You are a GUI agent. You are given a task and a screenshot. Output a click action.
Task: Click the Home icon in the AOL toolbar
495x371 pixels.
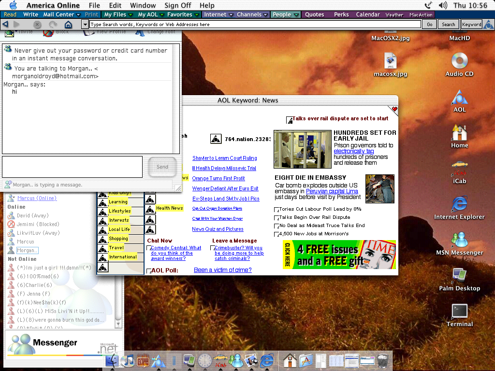pos(68,24)
